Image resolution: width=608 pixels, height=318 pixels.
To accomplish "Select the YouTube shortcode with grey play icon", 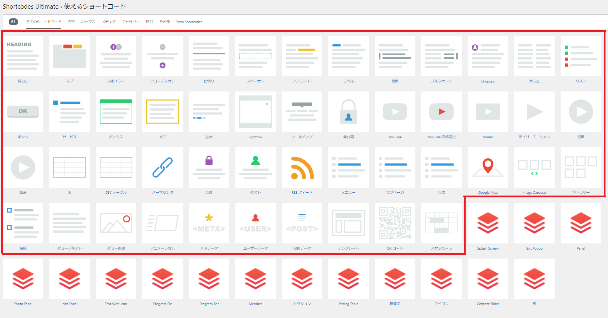I will click(x=395, y=112).
